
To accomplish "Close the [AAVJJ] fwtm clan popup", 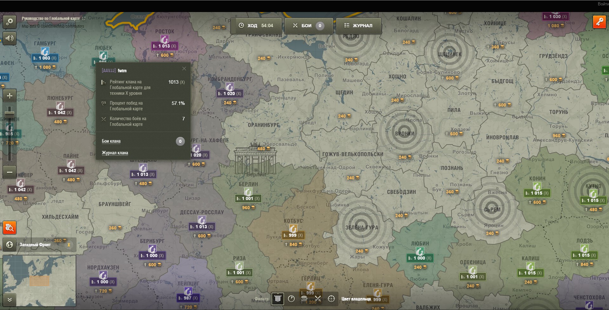I will pos(184,68).
